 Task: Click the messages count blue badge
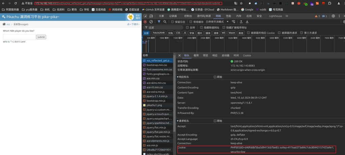(324, 16)
